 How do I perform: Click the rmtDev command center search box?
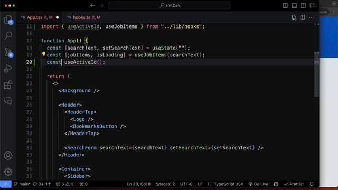[169, 6]
